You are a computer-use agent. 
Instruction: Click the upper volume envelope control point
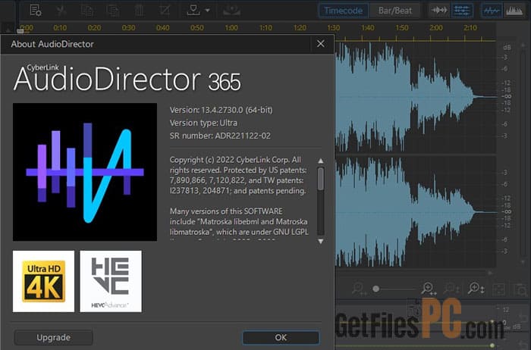coord(492,321)
